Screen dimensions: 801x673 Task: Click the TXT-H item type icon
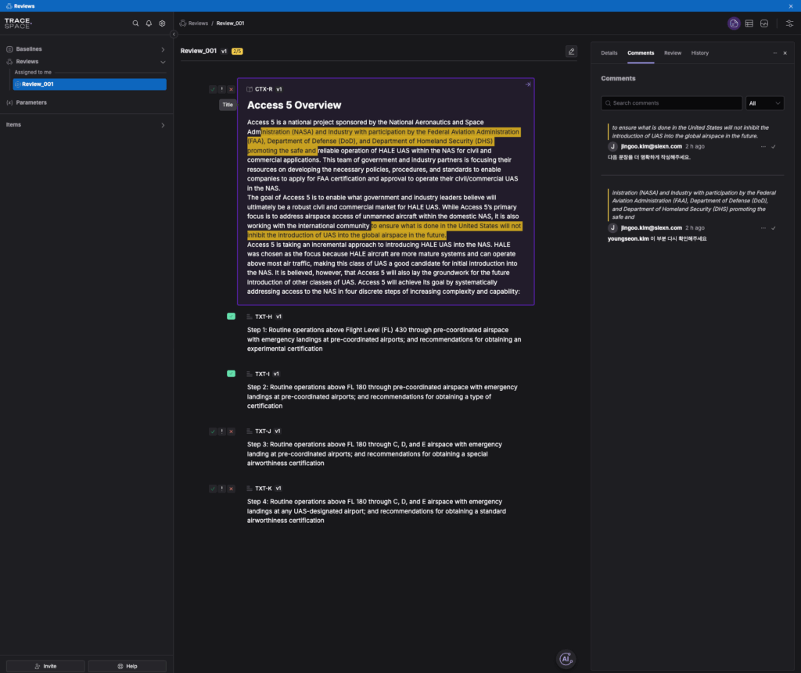click(250, 317)
